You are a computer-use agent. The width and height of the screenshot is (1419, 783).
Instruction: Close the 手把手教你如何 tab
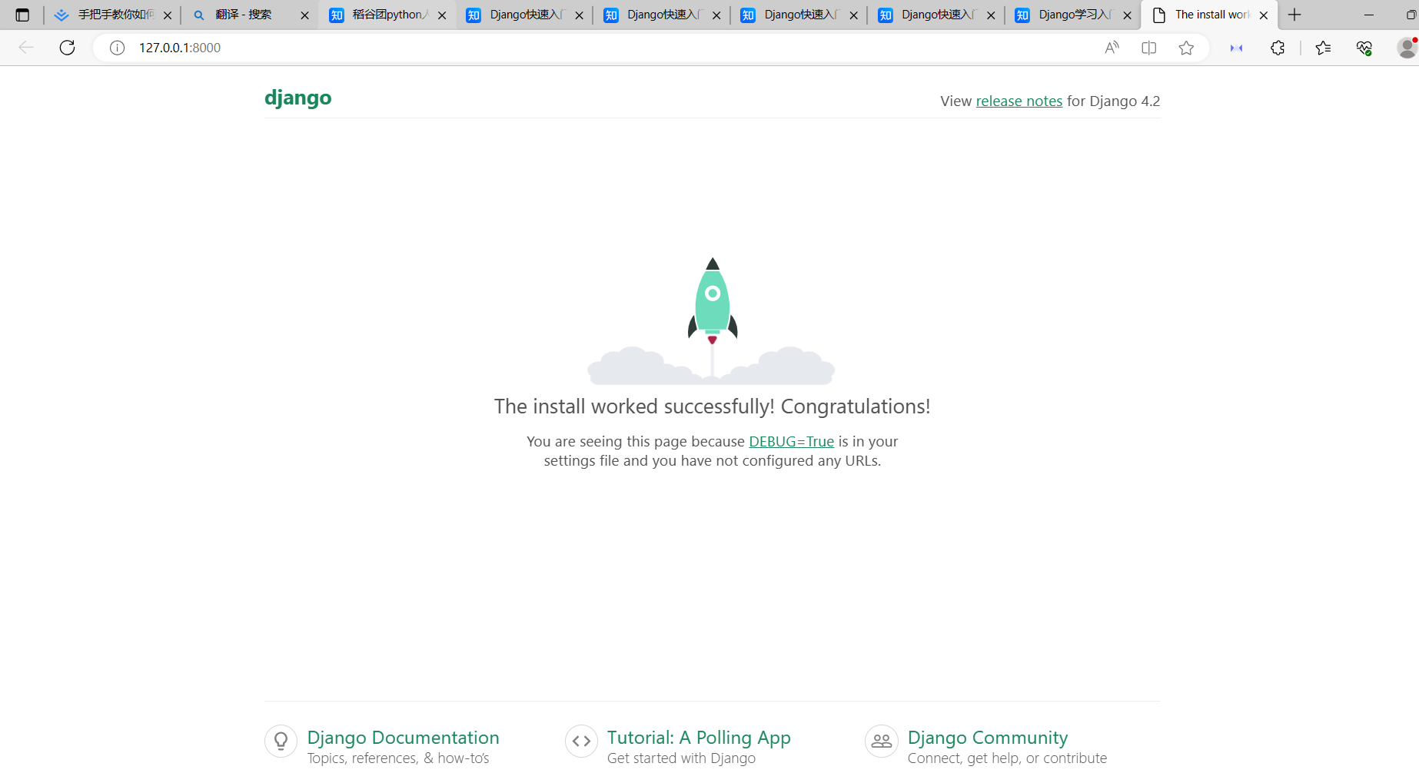point(168,15)
